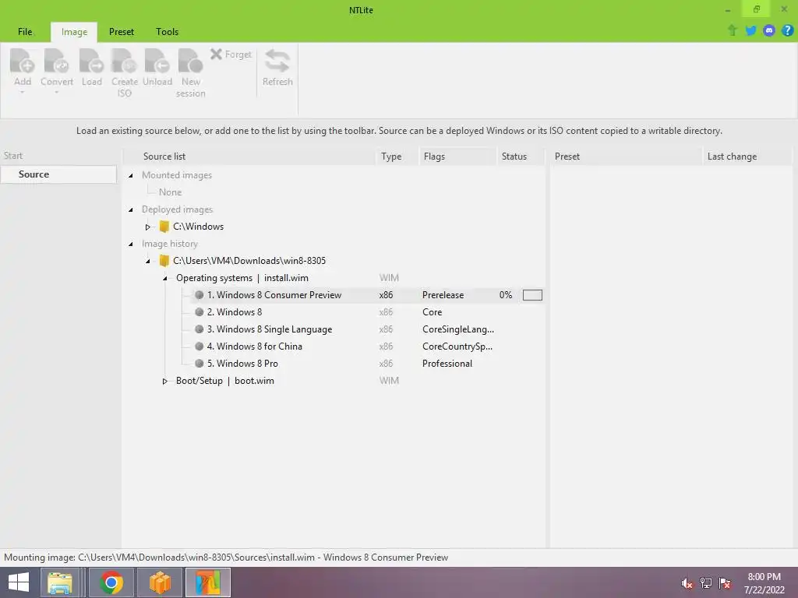Switch to the Preset tab
This screenshot has width=798, height=598.
click(x=121, y=31)
